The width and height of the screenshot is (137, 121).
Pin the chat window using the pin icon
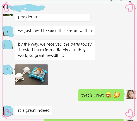pos(111,1)
